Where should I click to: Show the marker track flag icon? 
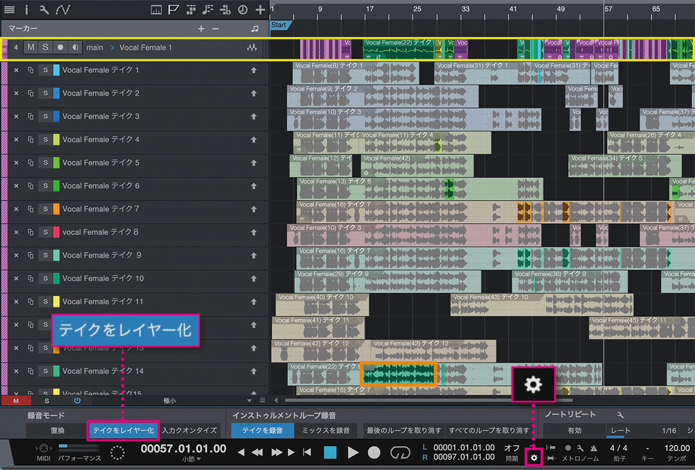point(173,9)
